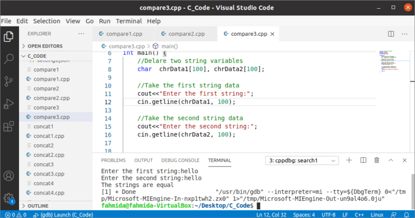The image size is (415, 218).
Task: Create a new terminal with plus icon
Action: point(349,160)
